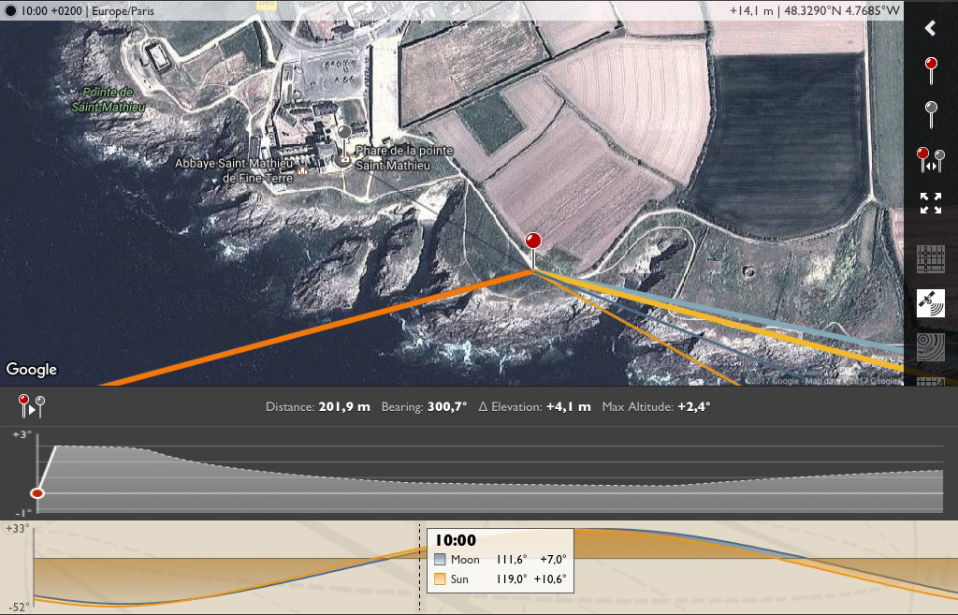
Task: Click the Phare de la pointe Saint Mathieu label
Action: pos(403,157)
